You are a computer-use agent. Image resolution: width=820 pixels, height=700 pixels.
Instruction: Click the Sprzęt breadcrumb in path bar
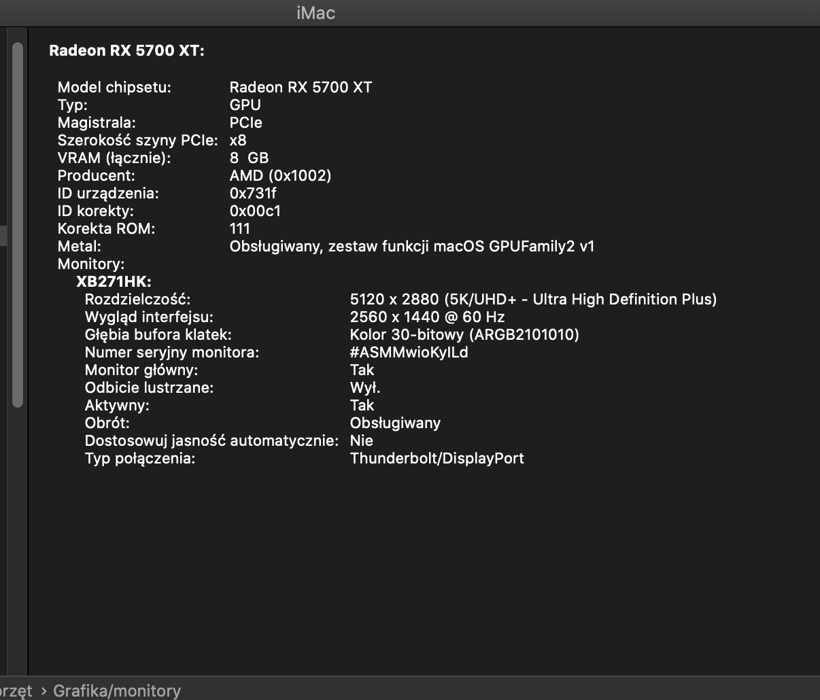pyautogui.click(x=15, y=690)
